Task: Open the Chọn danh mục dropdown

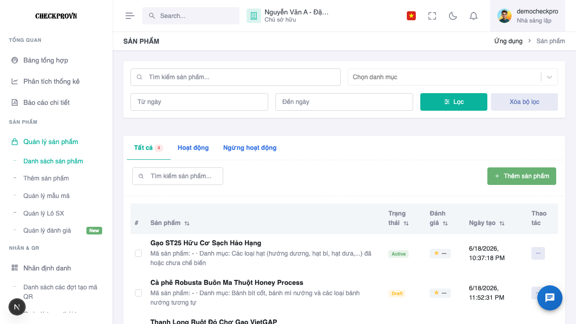Action: [x=453, y=77]
